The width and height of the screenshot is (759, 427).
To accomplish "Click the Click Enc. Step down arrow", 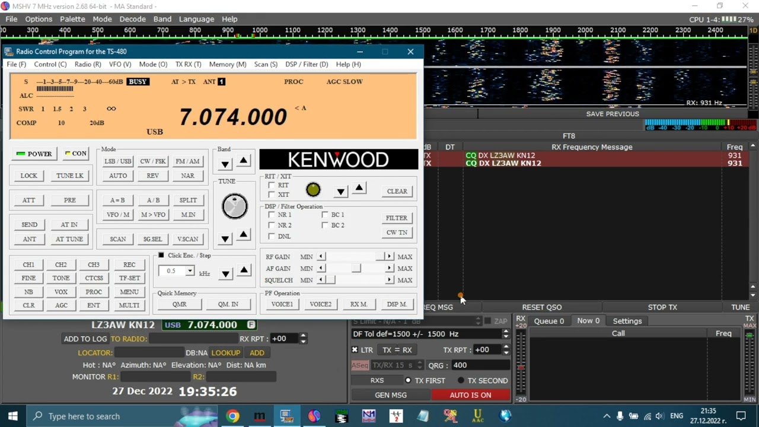I will [225, 274].
